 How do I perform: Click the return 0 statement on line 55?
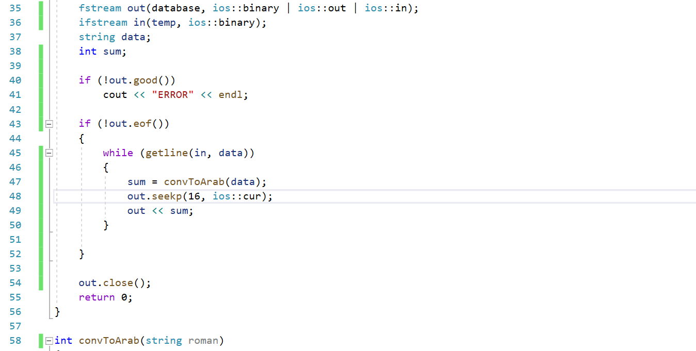pos(105,297)
